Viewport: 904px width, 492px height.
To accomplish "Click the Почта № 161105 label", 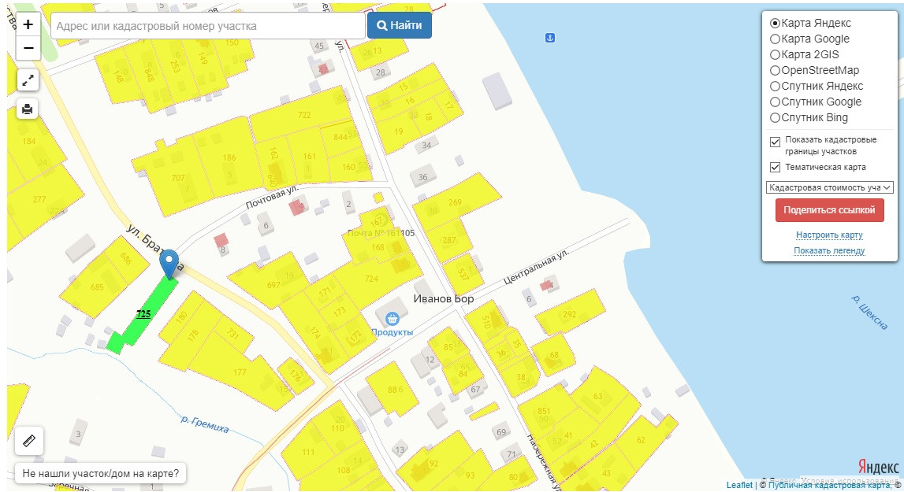I will (381, 233).
